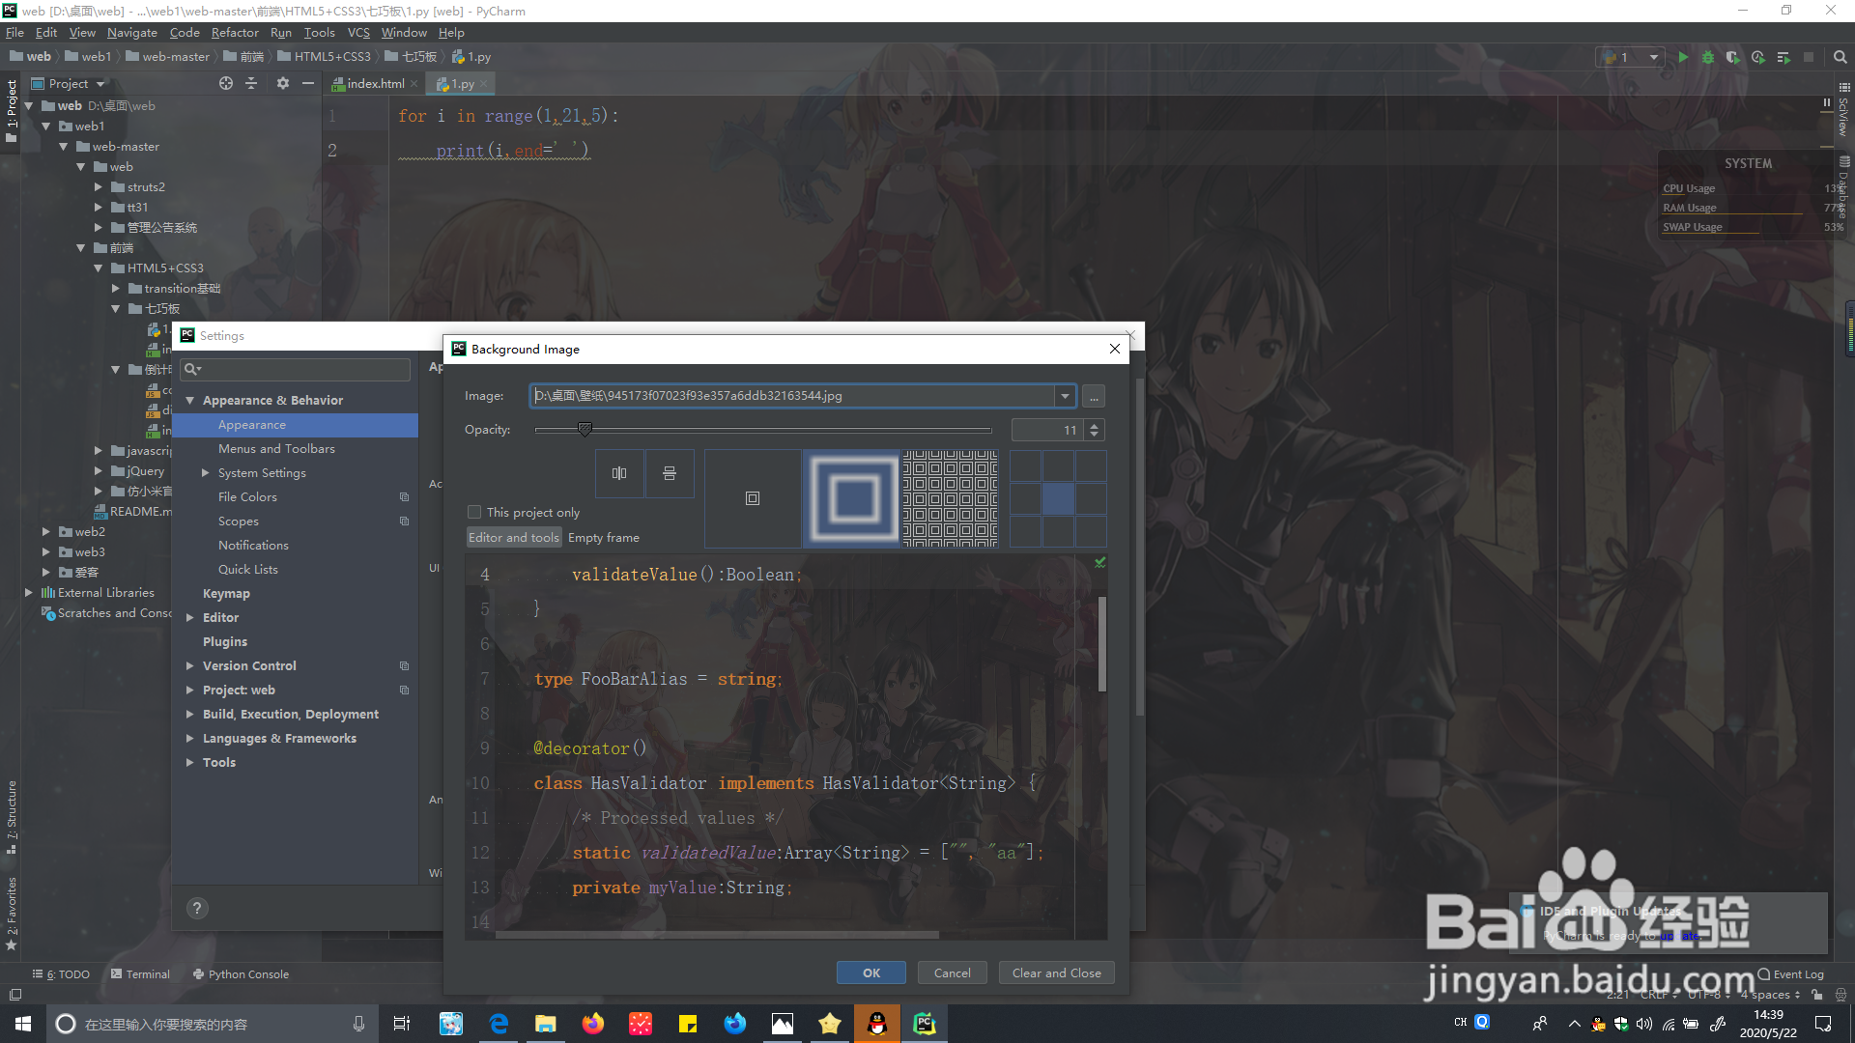This screenshot has height=1043, width=1855.
Task: Click Cancel in Background Image dialog
Action: coord(953,973)
